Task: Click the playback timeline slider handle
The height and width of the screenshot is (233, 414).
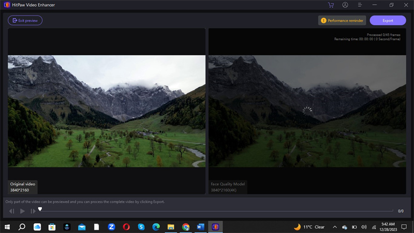Action: (x=40, y=209)
